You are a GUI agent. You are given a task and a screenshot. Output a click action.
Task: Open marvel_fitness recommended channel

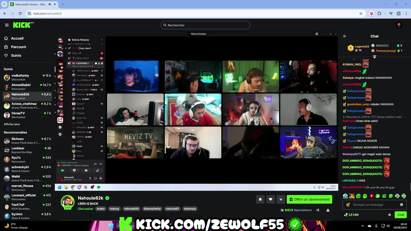[27, 188]
